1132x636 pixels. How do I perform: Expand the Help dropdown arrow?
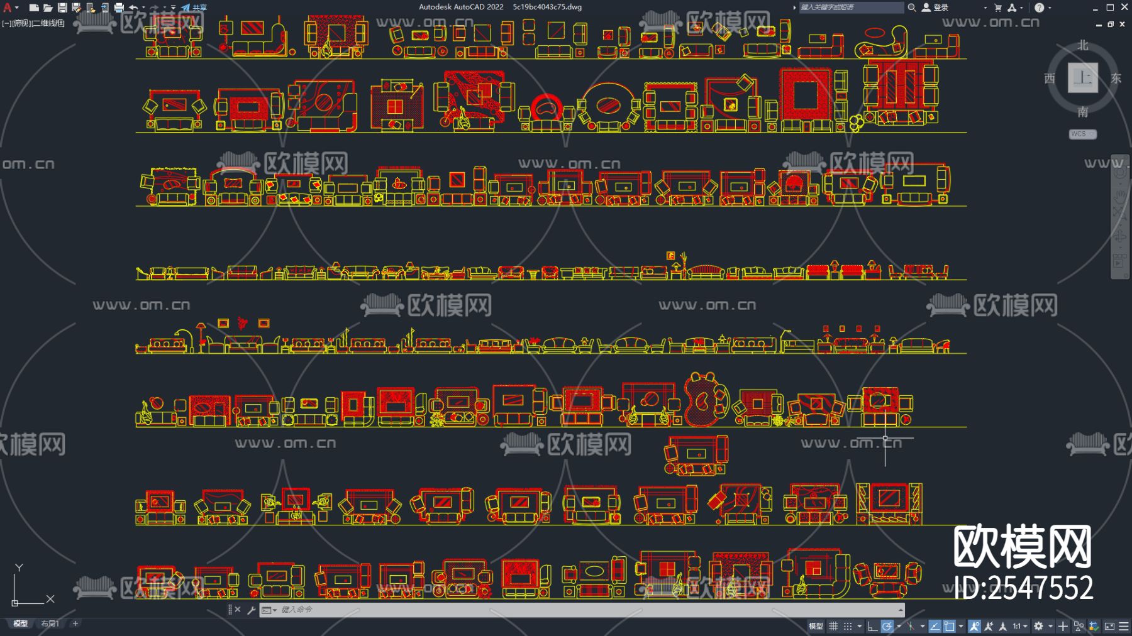click(x=1050, y=8)
